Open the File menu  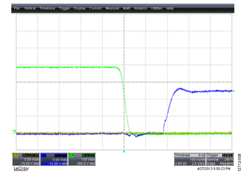[17, 8]
